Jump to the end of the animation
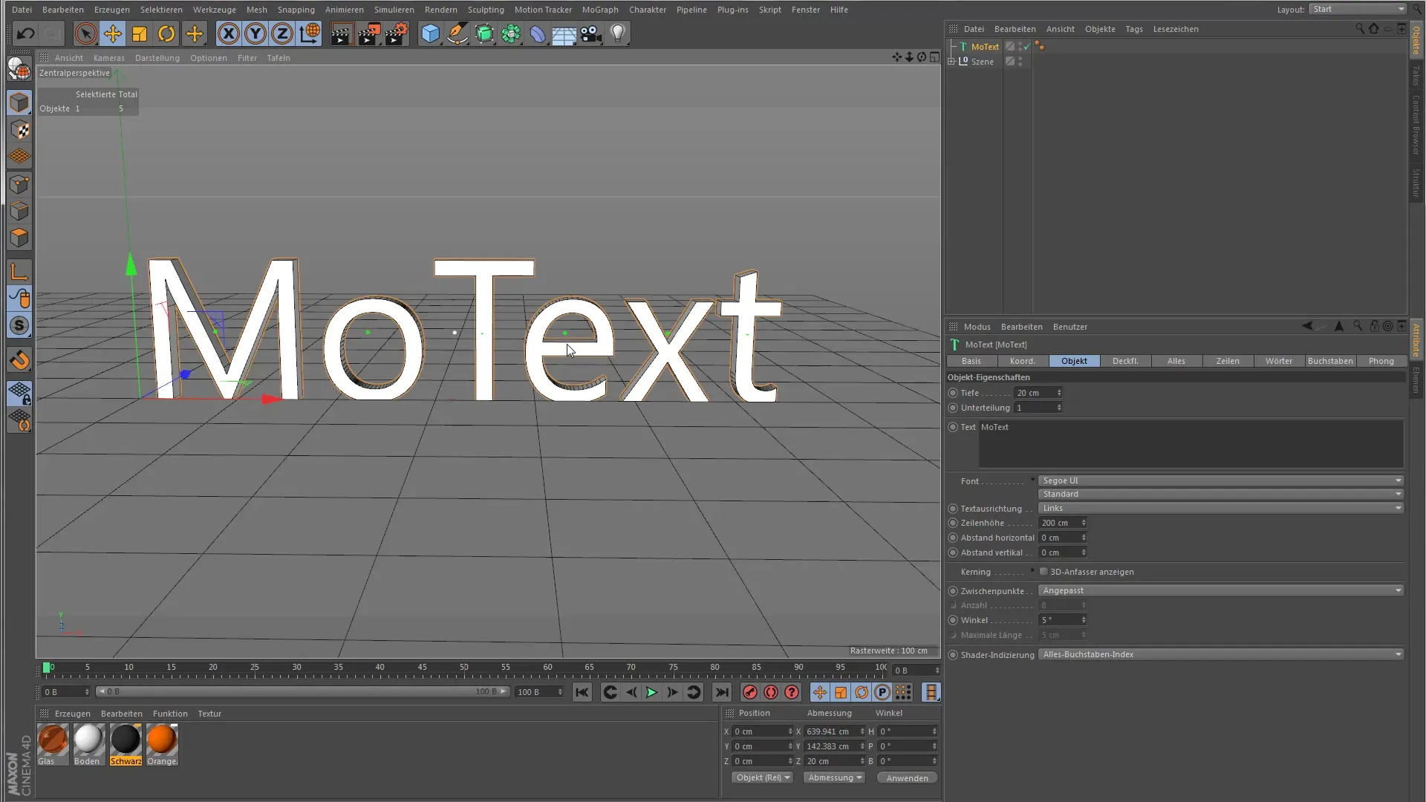1426x802 pixels. point(721,692)
